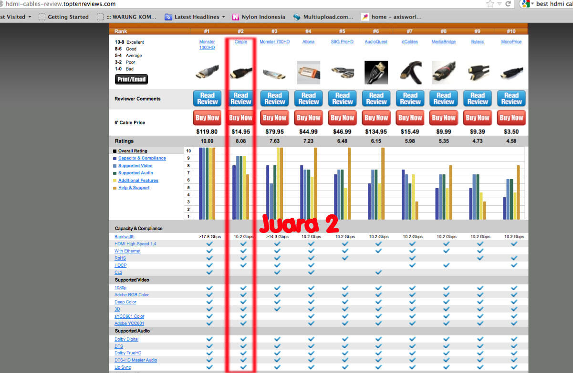The image size is (573, 373).
Task: Open the Multiupload.com bookmark
Action: (x=323, y=17)
